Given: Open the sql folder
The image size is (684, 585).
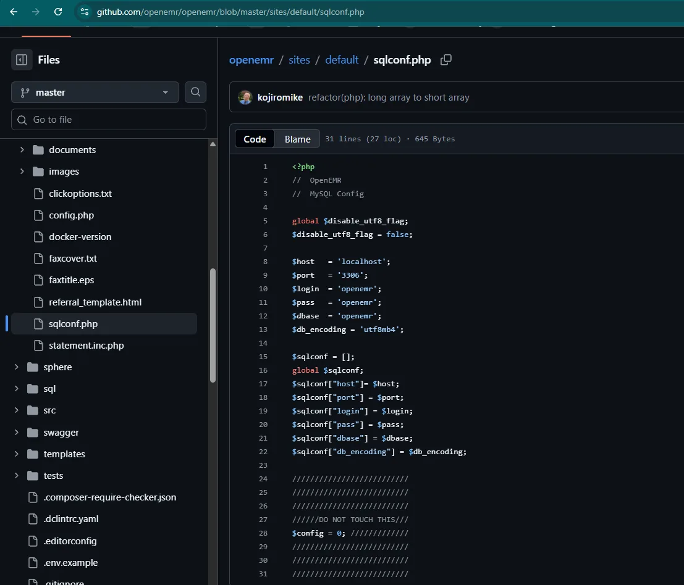Looking at the screenshot, I should [x=49, y=389].
